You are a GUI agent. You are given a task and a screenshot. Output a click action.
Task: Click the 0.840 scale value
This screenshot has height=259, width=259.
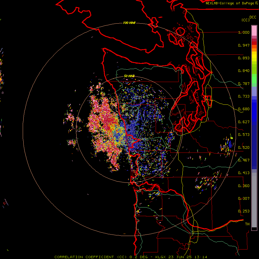click(244, 71)
